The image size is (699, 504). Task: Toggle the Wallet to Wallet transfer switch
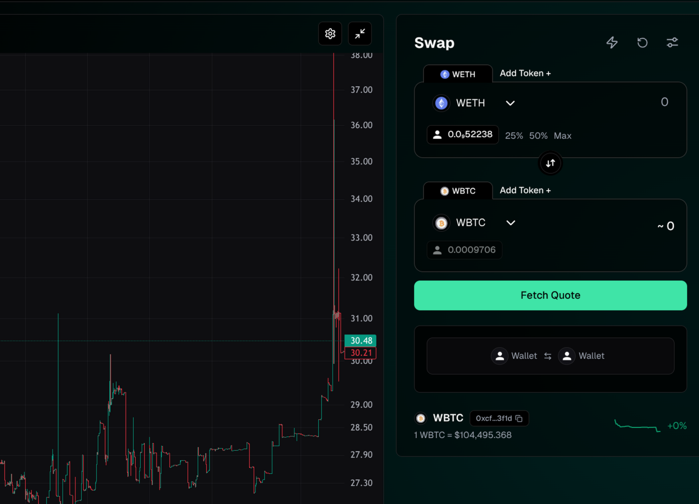pos(548,356)
